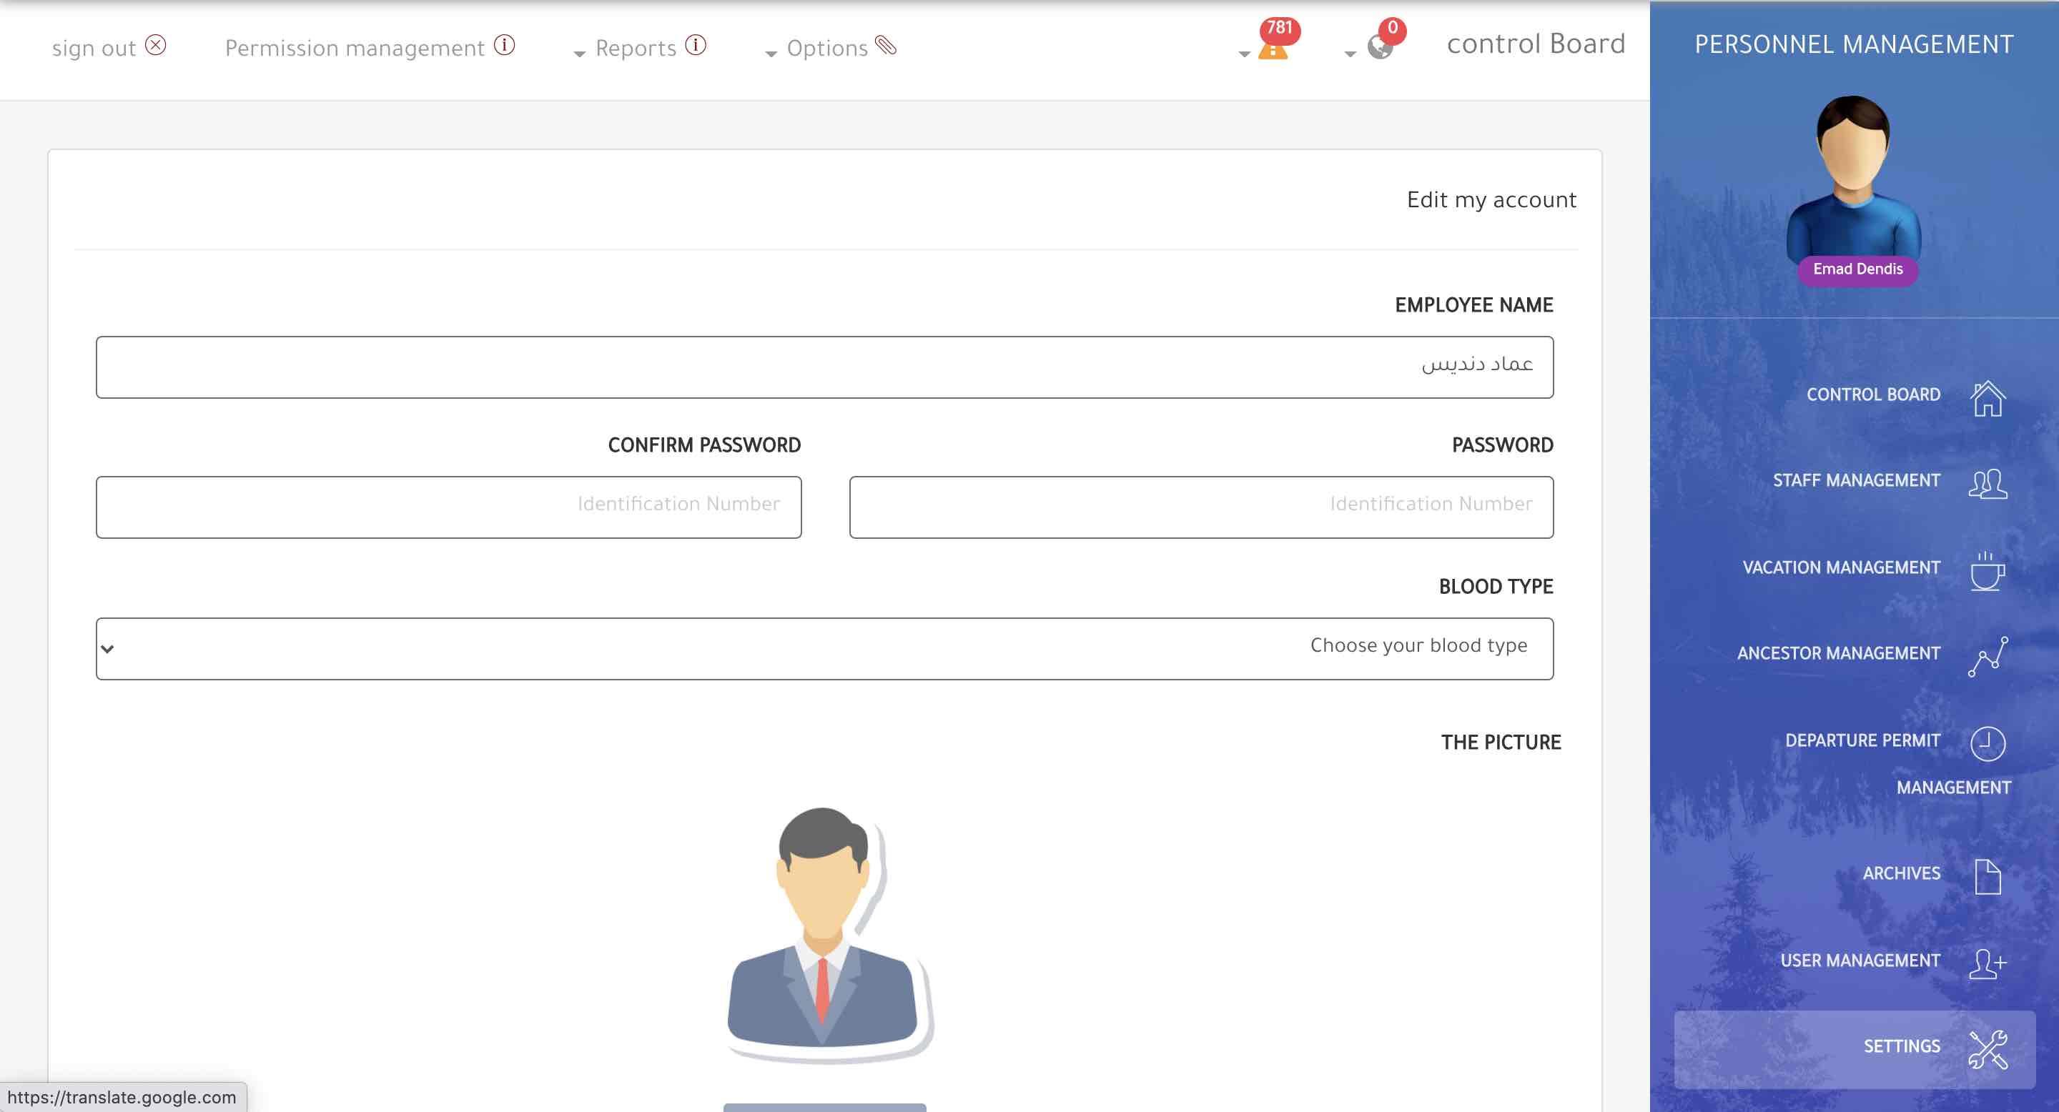
Task: Open the warning alerts with 781 badge
Action: point(1272,48)
